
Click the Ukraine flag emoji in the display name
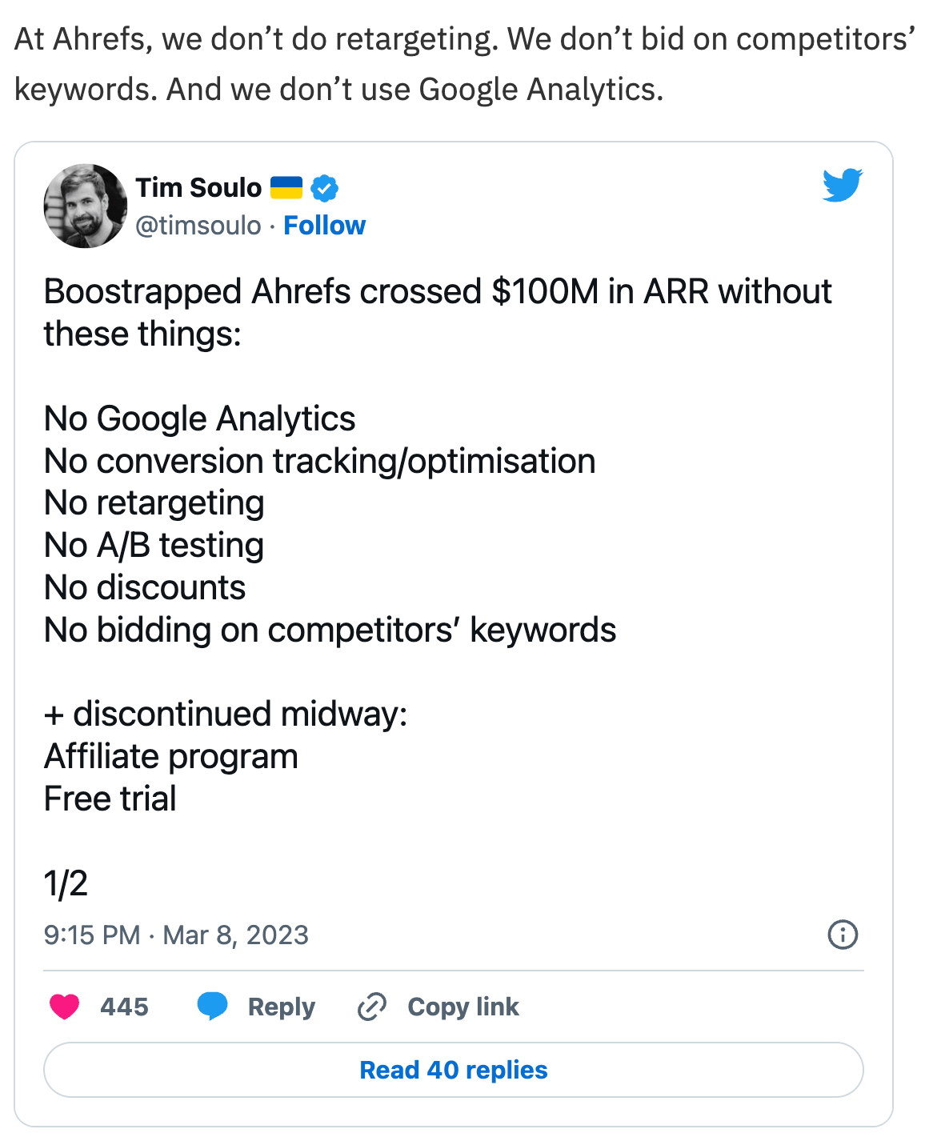pyautogui.click(x=286, y=188)
